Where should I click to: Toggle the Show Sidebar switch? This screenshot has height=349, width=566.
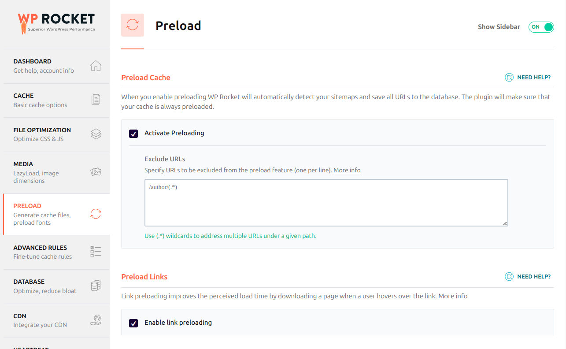click(541, 27)
